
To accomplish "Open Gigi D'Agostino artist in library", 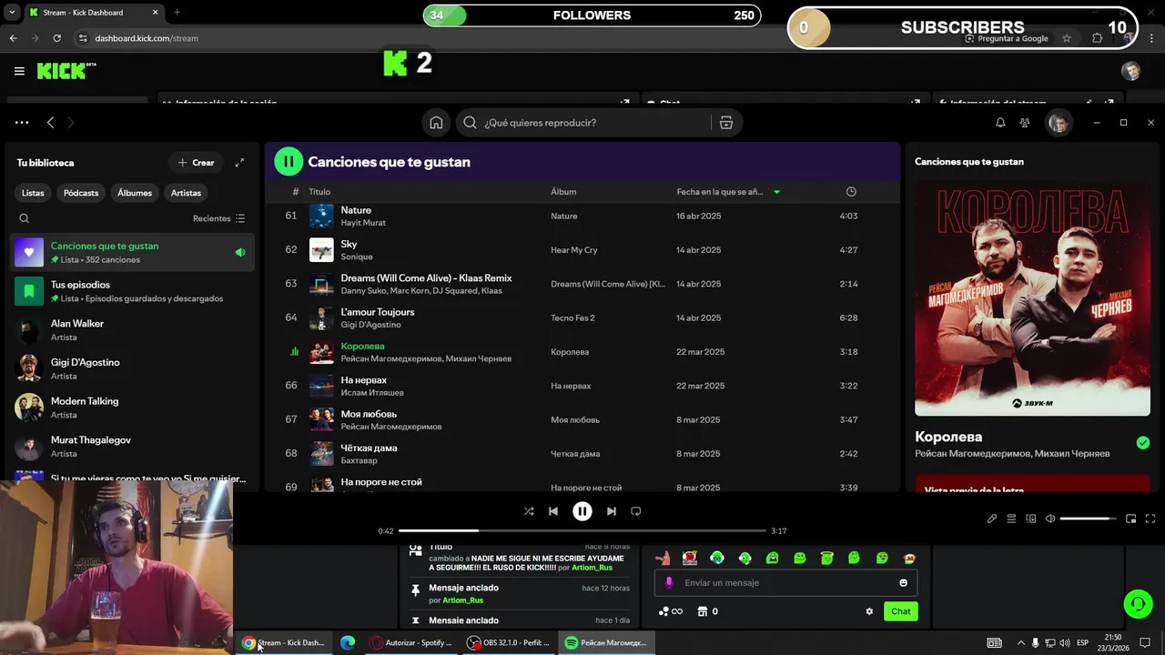I will (133, 368).
